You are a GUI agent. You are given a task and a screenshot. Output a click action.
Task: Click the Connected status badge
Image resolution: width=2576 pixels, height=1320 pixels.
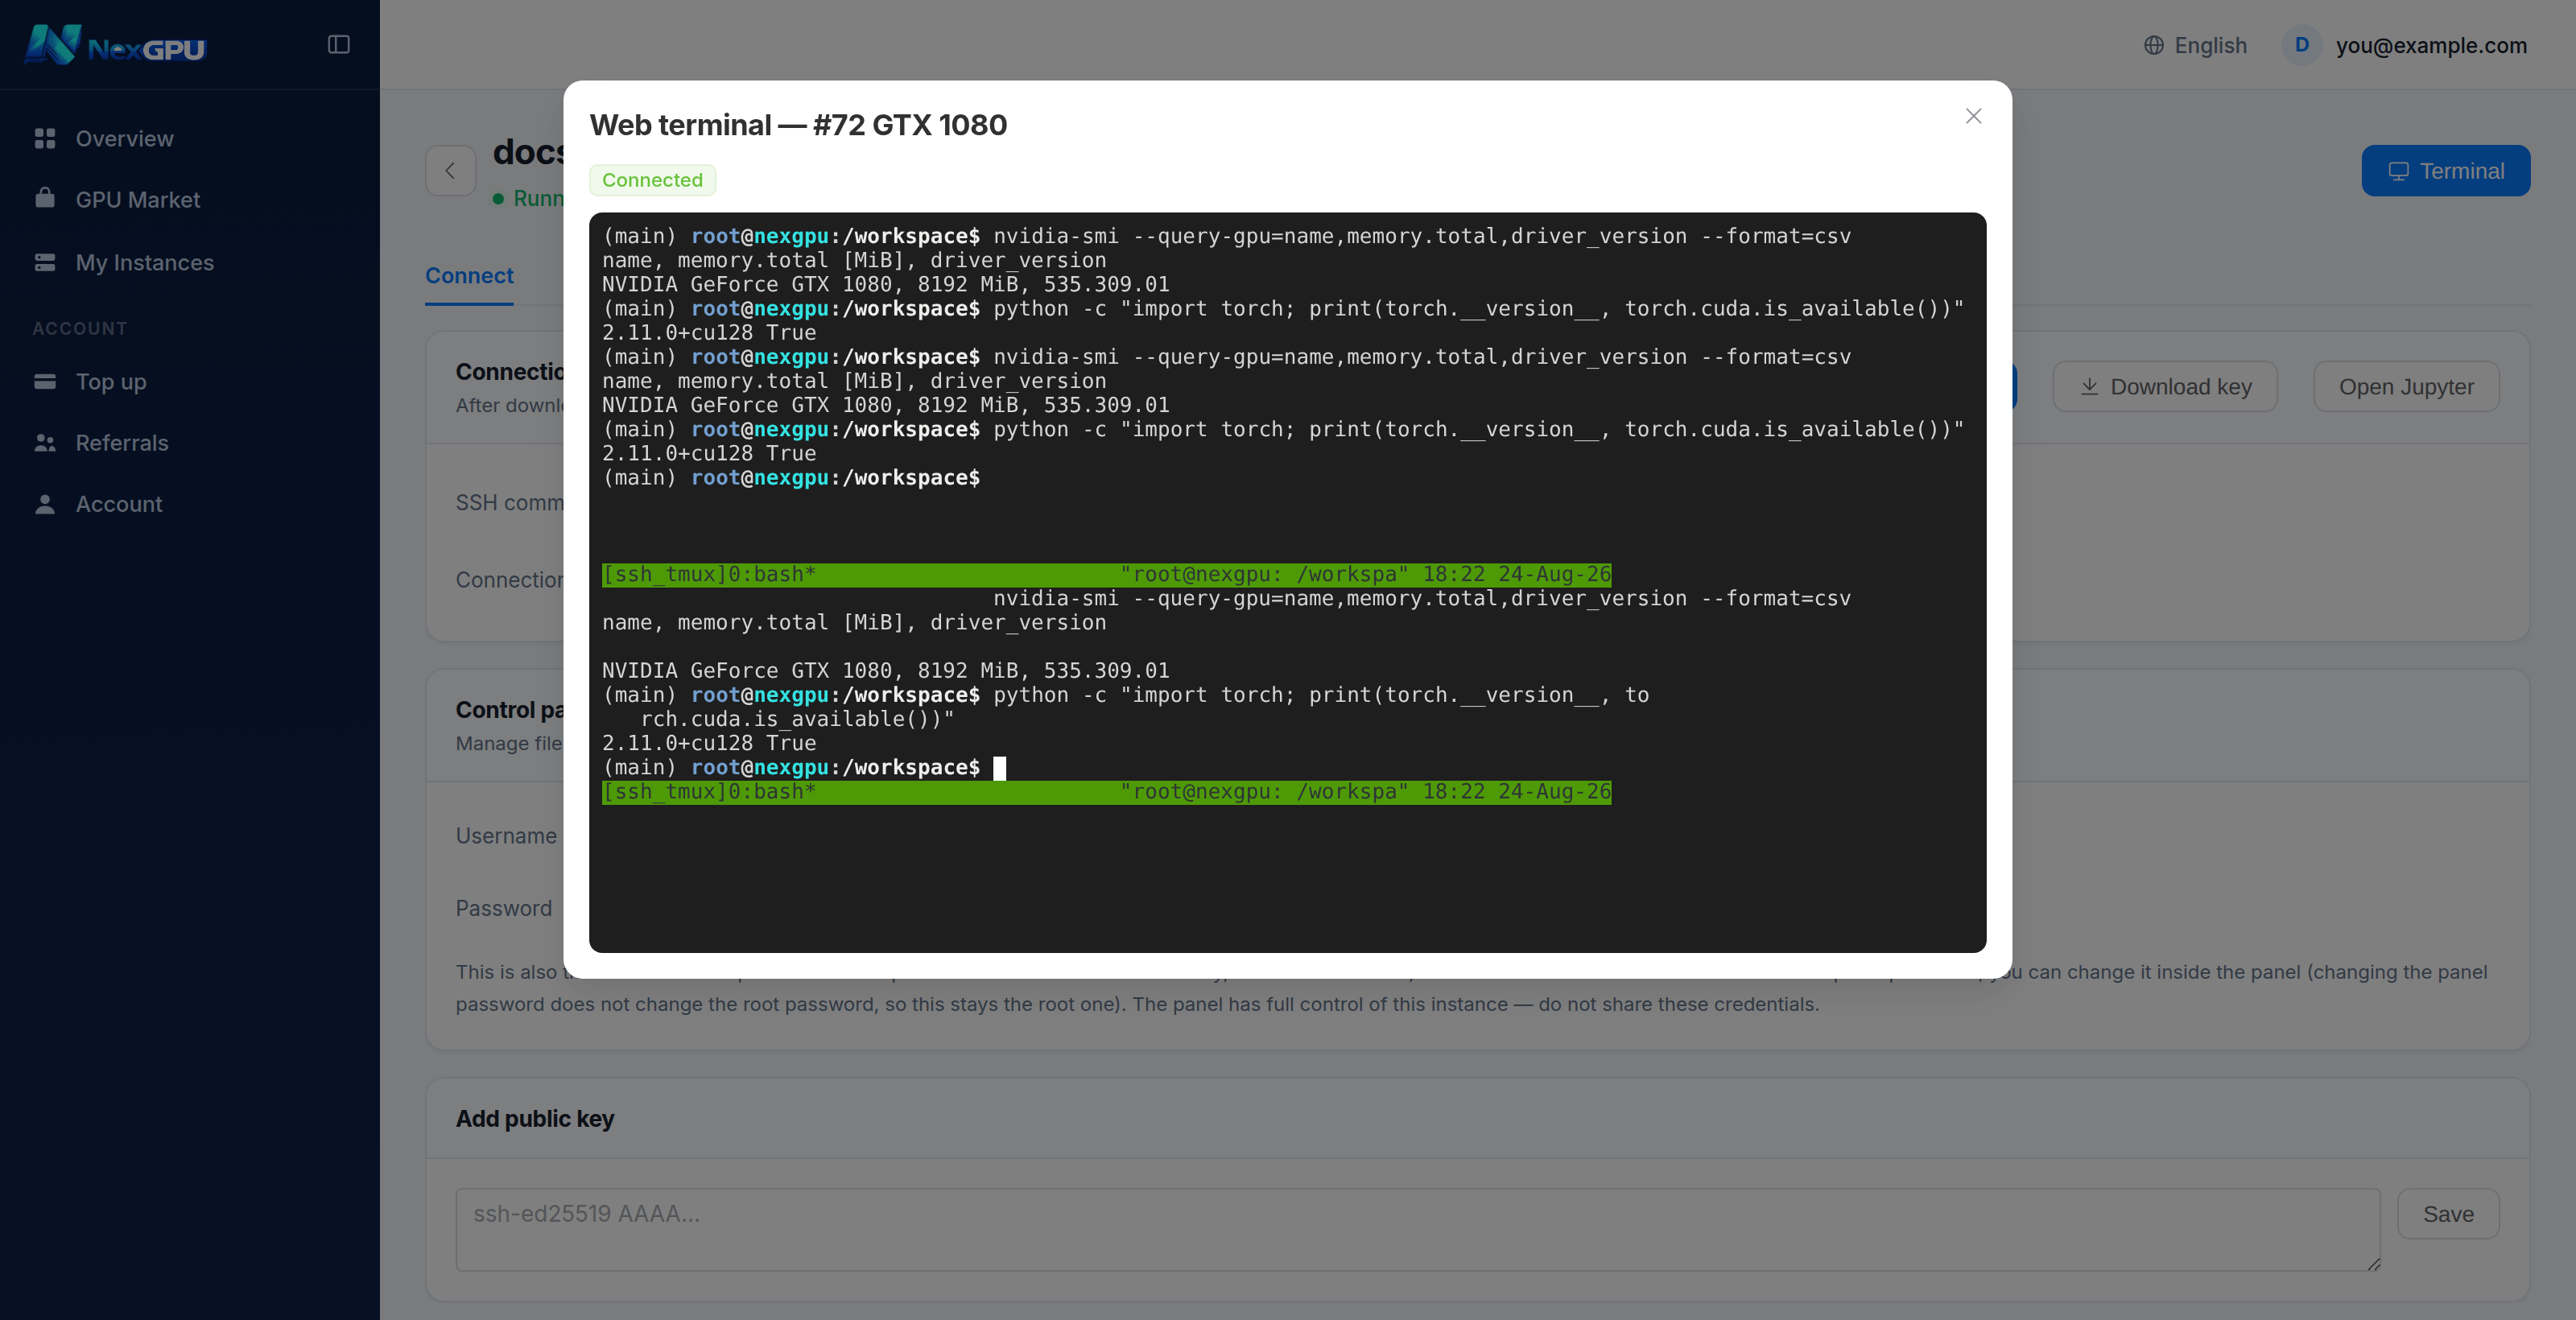coord(652,180)
